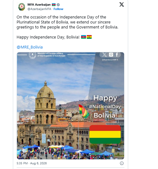This screenshot has height=169, width=158.
Task: Click the Azerbaijan flag emoji beside the account name
Action: pos(54,5)
